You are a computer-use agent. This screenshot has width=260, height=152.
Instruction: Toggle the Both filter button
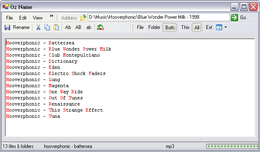tap(170, 27)
